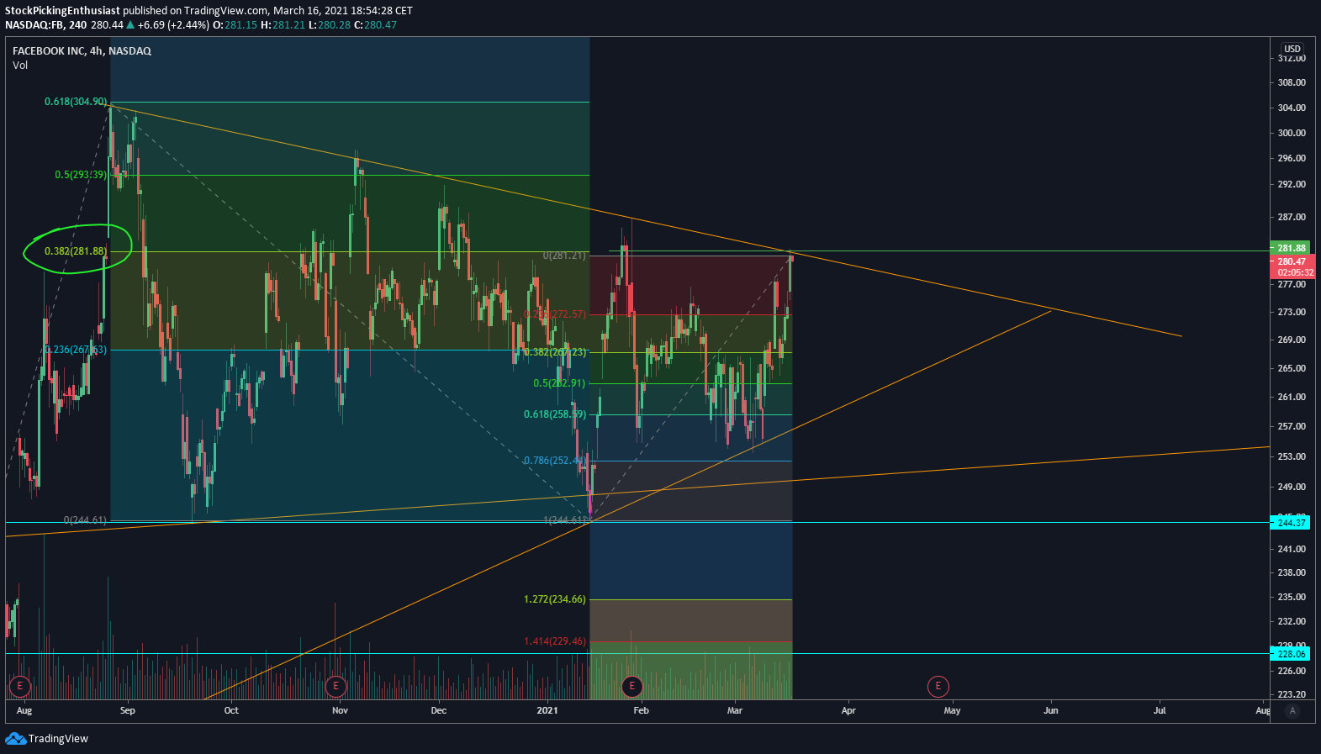Screen dimensions: 1321x754
Task: Click the Vol indicator label
Action: [x=20, y=65]
